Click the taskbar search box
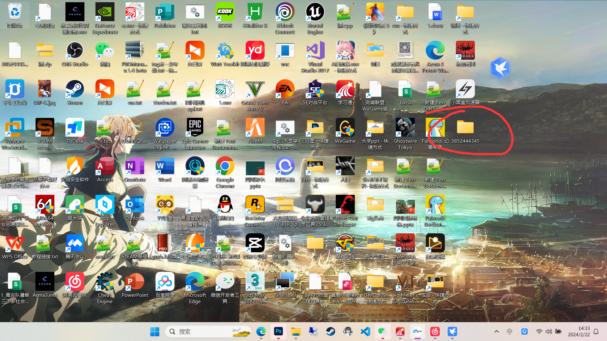The width and height of the screenshot is (607, 341). (x=208, y=332)
